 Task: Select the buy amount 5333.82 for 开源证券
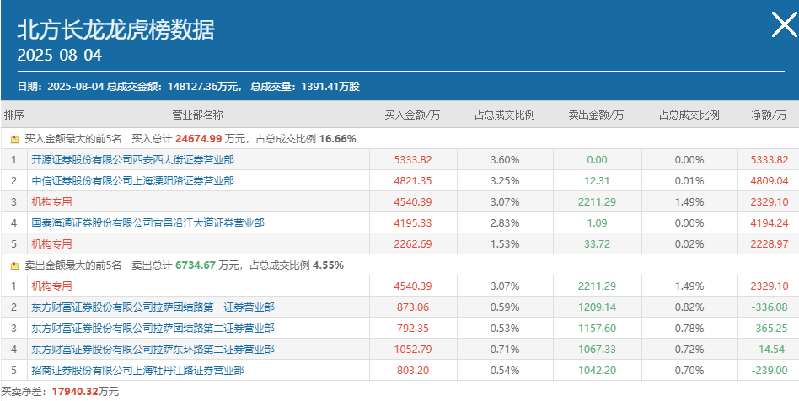(x=413, y=160)
